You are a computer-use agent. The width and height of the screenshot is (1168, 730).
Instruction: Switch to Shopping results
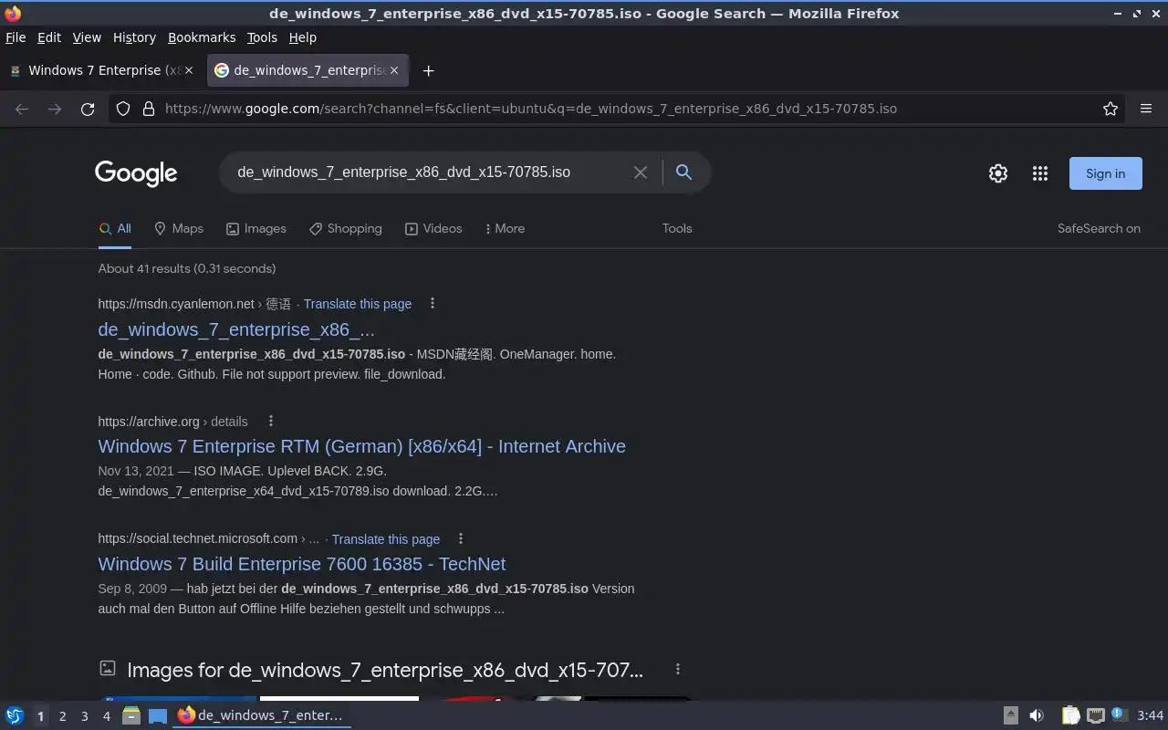[x=346, y=228]
